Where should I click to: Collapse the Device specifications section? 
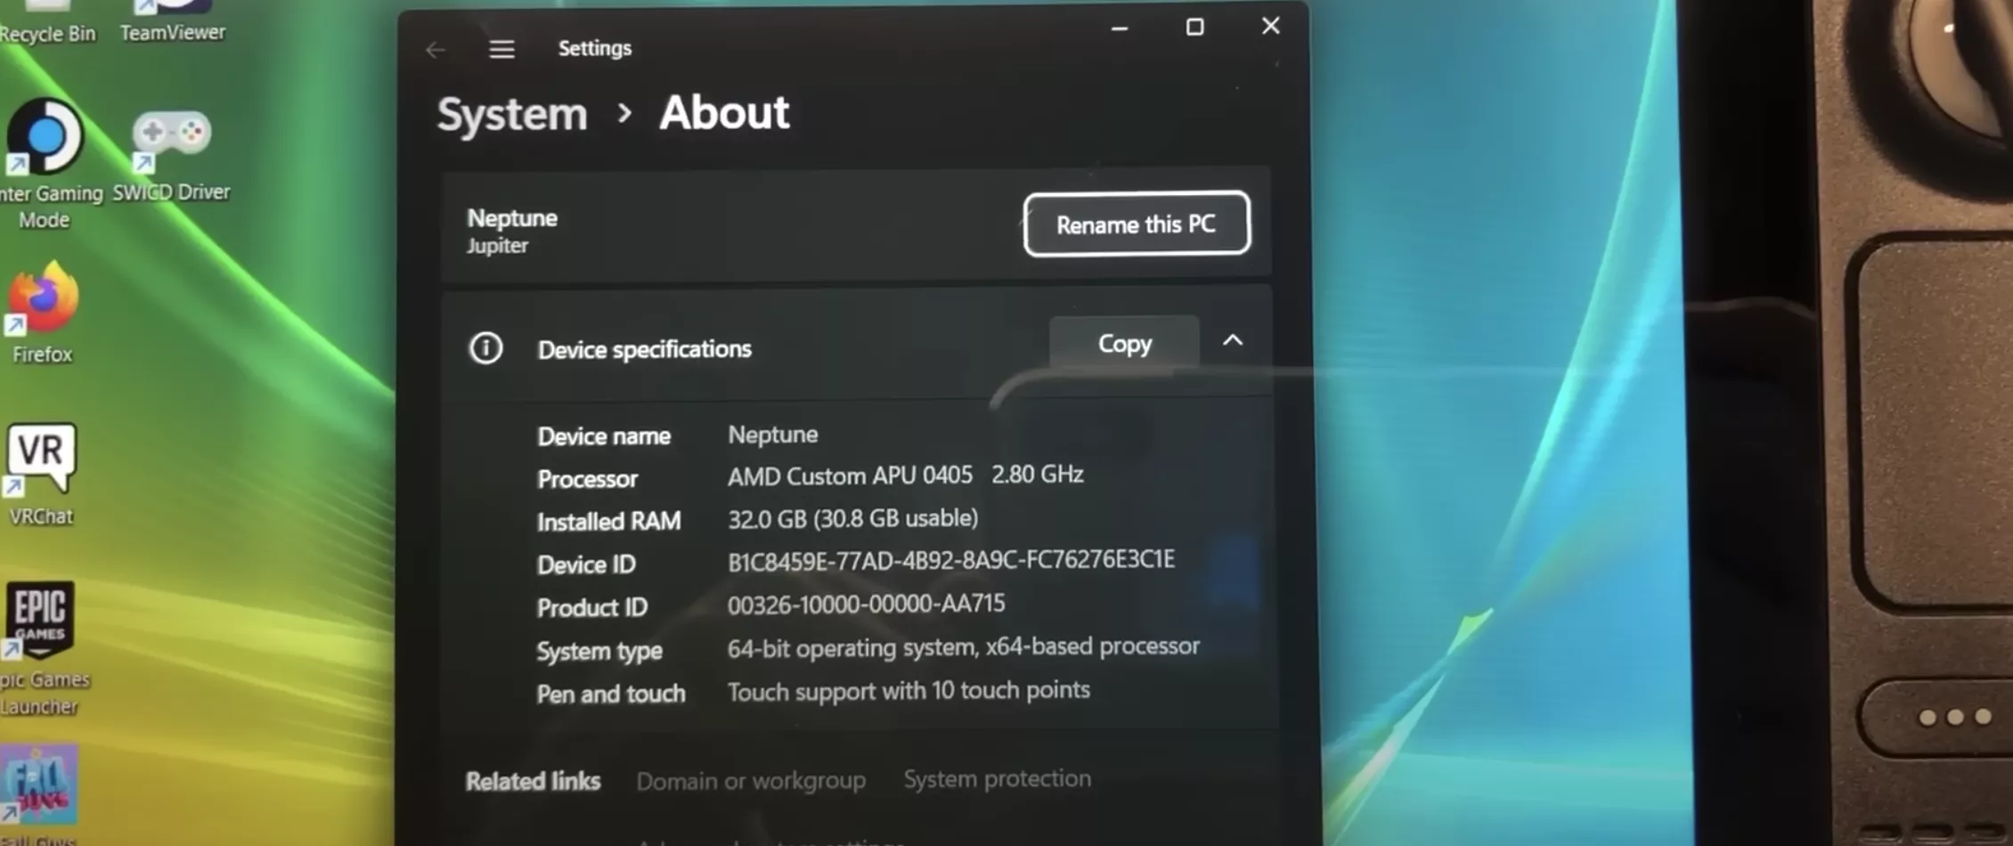click(x=1233, y=340)
